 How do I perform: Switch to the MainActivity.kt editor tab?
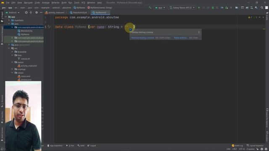click(x=79, y=13)
